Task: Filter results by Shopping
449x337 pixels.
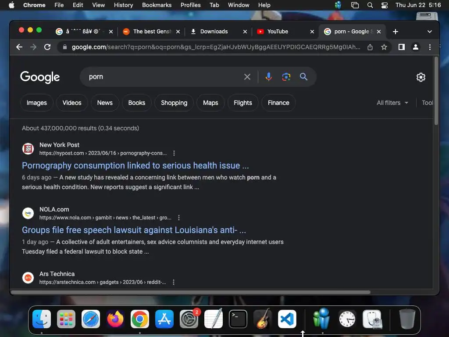Action: (174, 103)
